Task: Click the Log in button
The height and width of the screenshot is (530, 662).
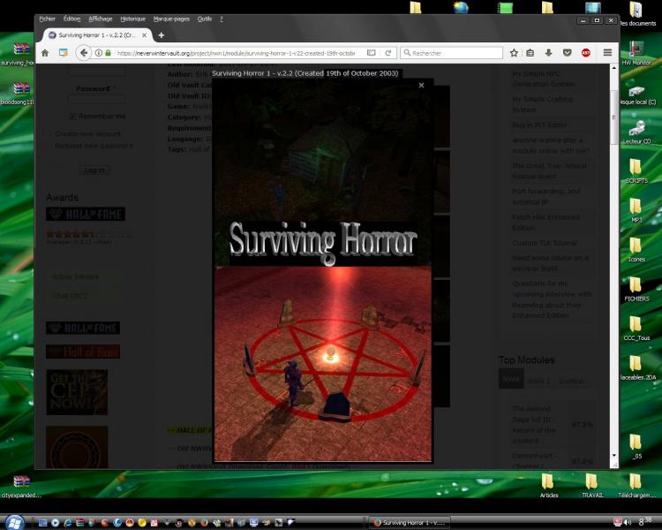Action: (x=94, y=170)
